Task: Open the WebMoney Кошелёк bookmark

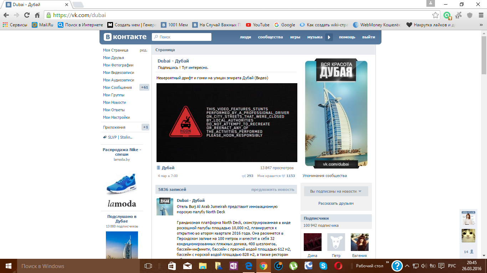Action: 377,25
